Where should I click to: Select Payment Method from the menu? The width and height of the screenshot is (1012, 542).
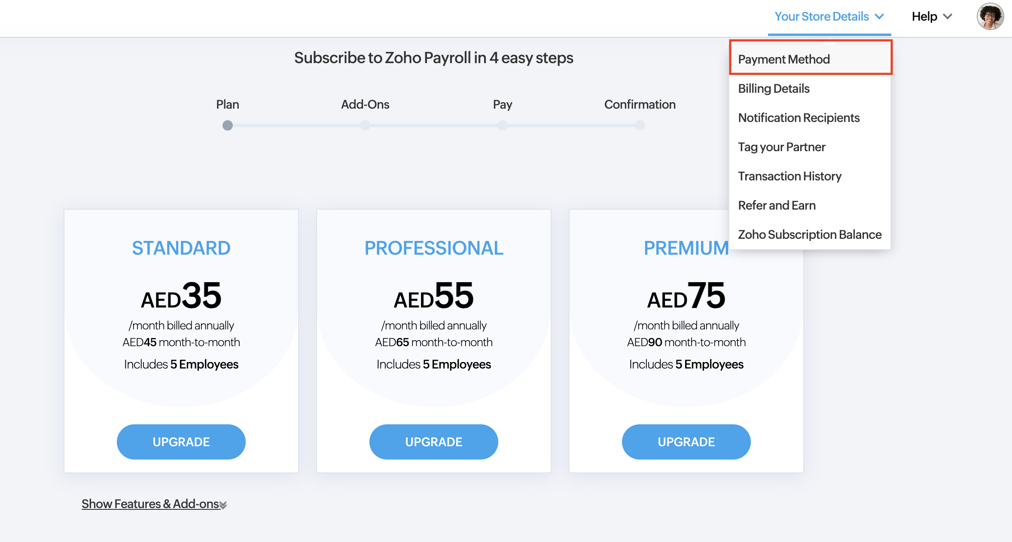[784, 59]
